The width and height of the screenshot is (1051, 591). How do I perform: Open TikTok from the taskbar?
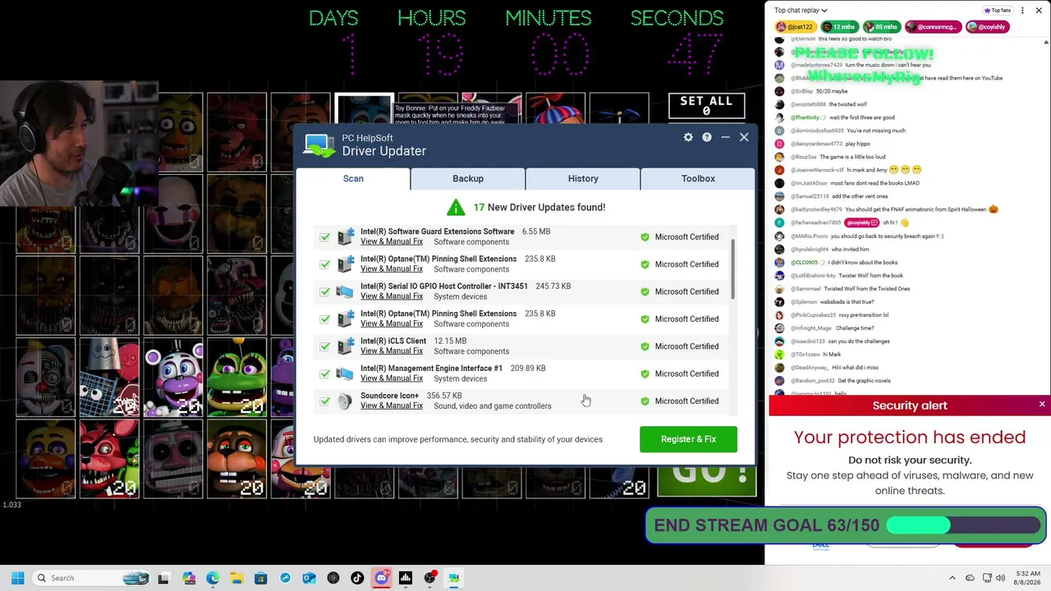point(357,578)
